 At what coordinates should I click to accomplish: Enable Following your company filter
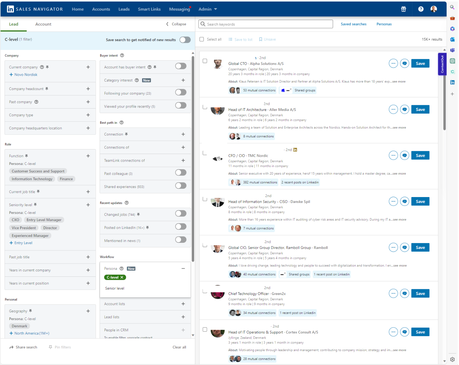pos(181,92)
